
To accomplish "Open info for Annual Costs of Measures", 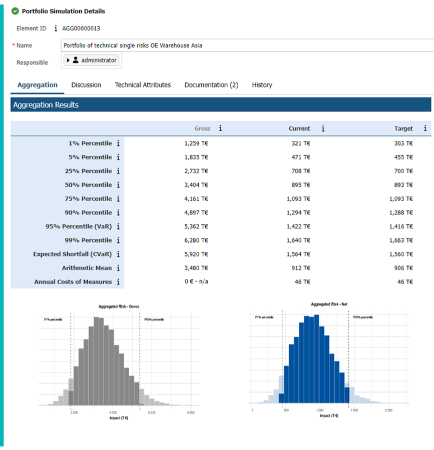I will coord(118,282).
